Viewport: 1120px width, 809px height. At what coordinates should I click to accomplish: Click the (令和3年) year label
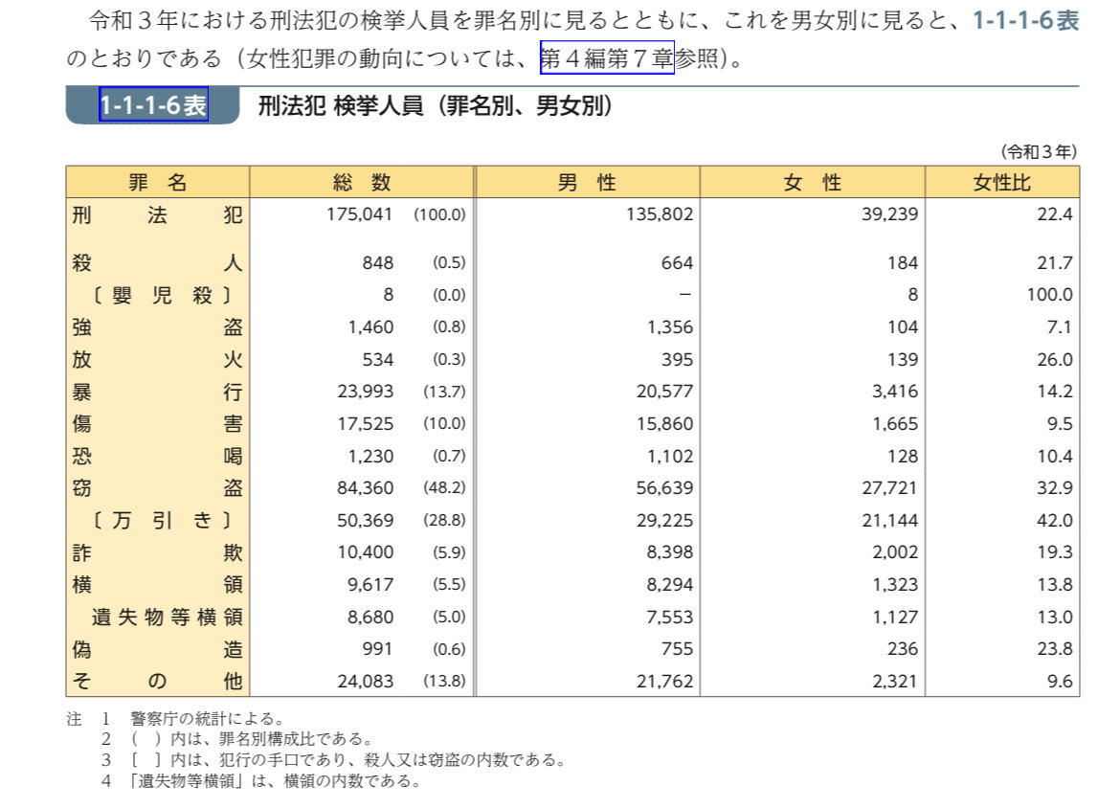1040,151
